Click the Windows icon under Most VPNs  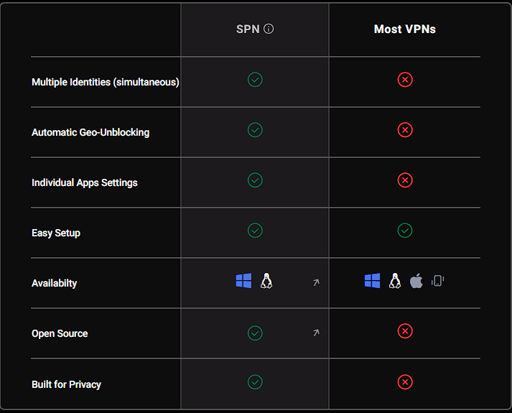pyautogui.click(x=372, y=281)
